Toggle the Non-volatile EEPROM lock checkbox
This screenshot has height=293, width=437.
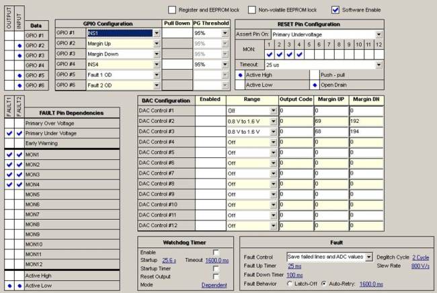coord(253,9)
